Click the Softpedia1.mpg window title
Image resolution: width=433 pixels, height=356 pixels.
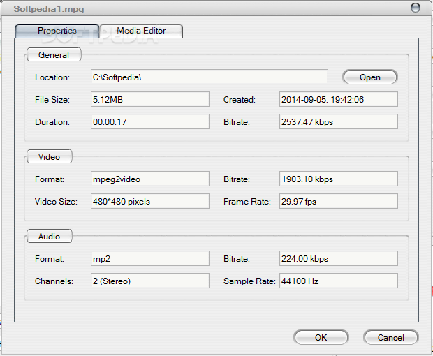[x=49, y=9]
